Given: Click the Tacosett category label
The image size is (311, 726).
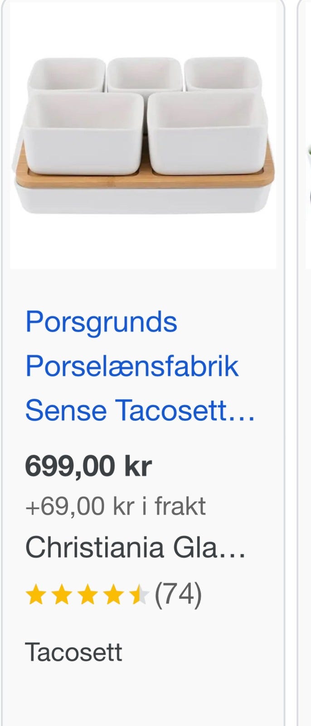Looking at the screenshot, I should click(x=73, y=652).
